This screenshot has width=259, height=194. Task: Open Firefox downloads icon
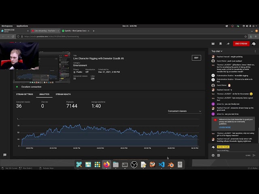point(251,36)
